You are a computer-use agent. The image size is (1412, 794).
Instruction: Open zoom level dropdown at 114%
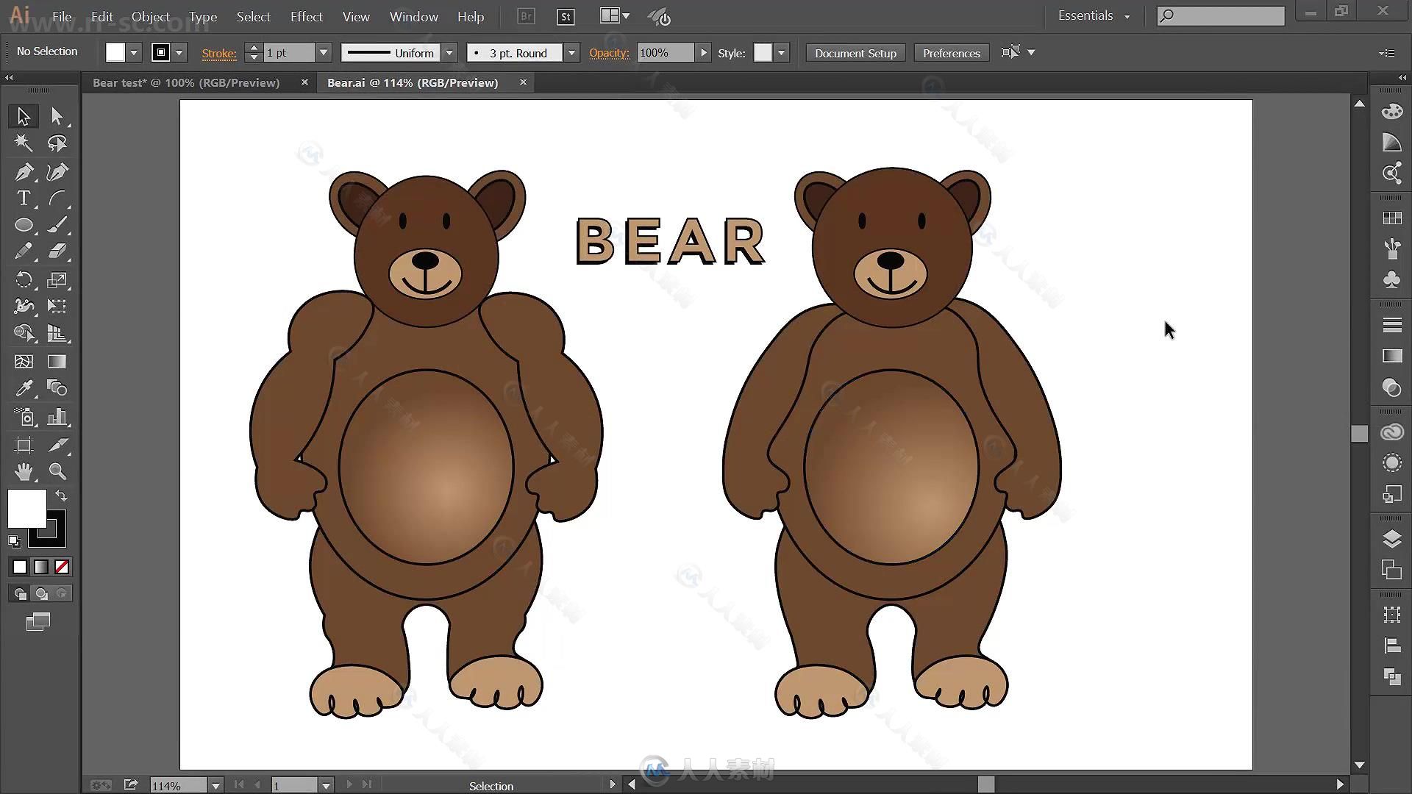tap(215, 785)
